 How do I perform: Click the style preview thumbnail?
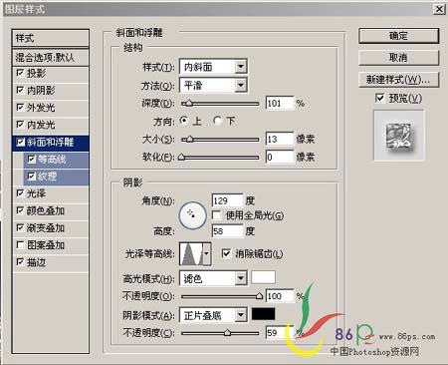pyautogui.click(x=399, y=136)
